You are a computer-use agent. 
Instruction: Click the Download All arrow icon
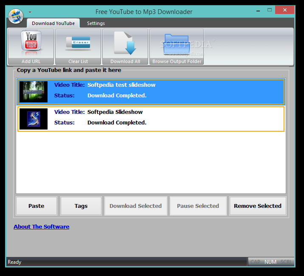125,47
